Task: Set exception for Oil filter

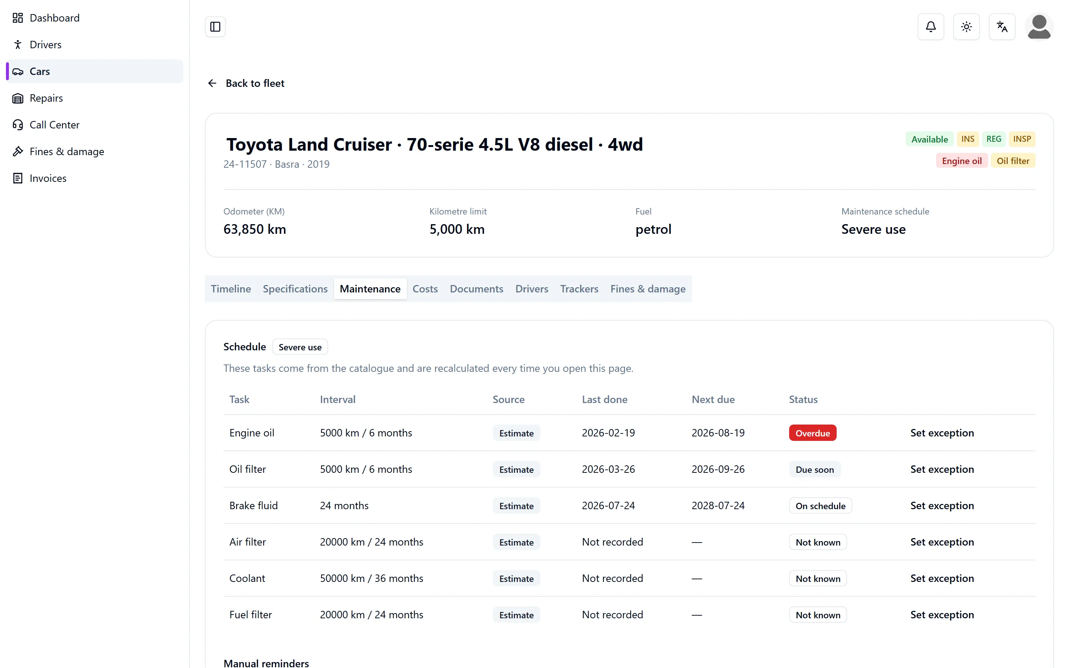Action: [942, 469]
